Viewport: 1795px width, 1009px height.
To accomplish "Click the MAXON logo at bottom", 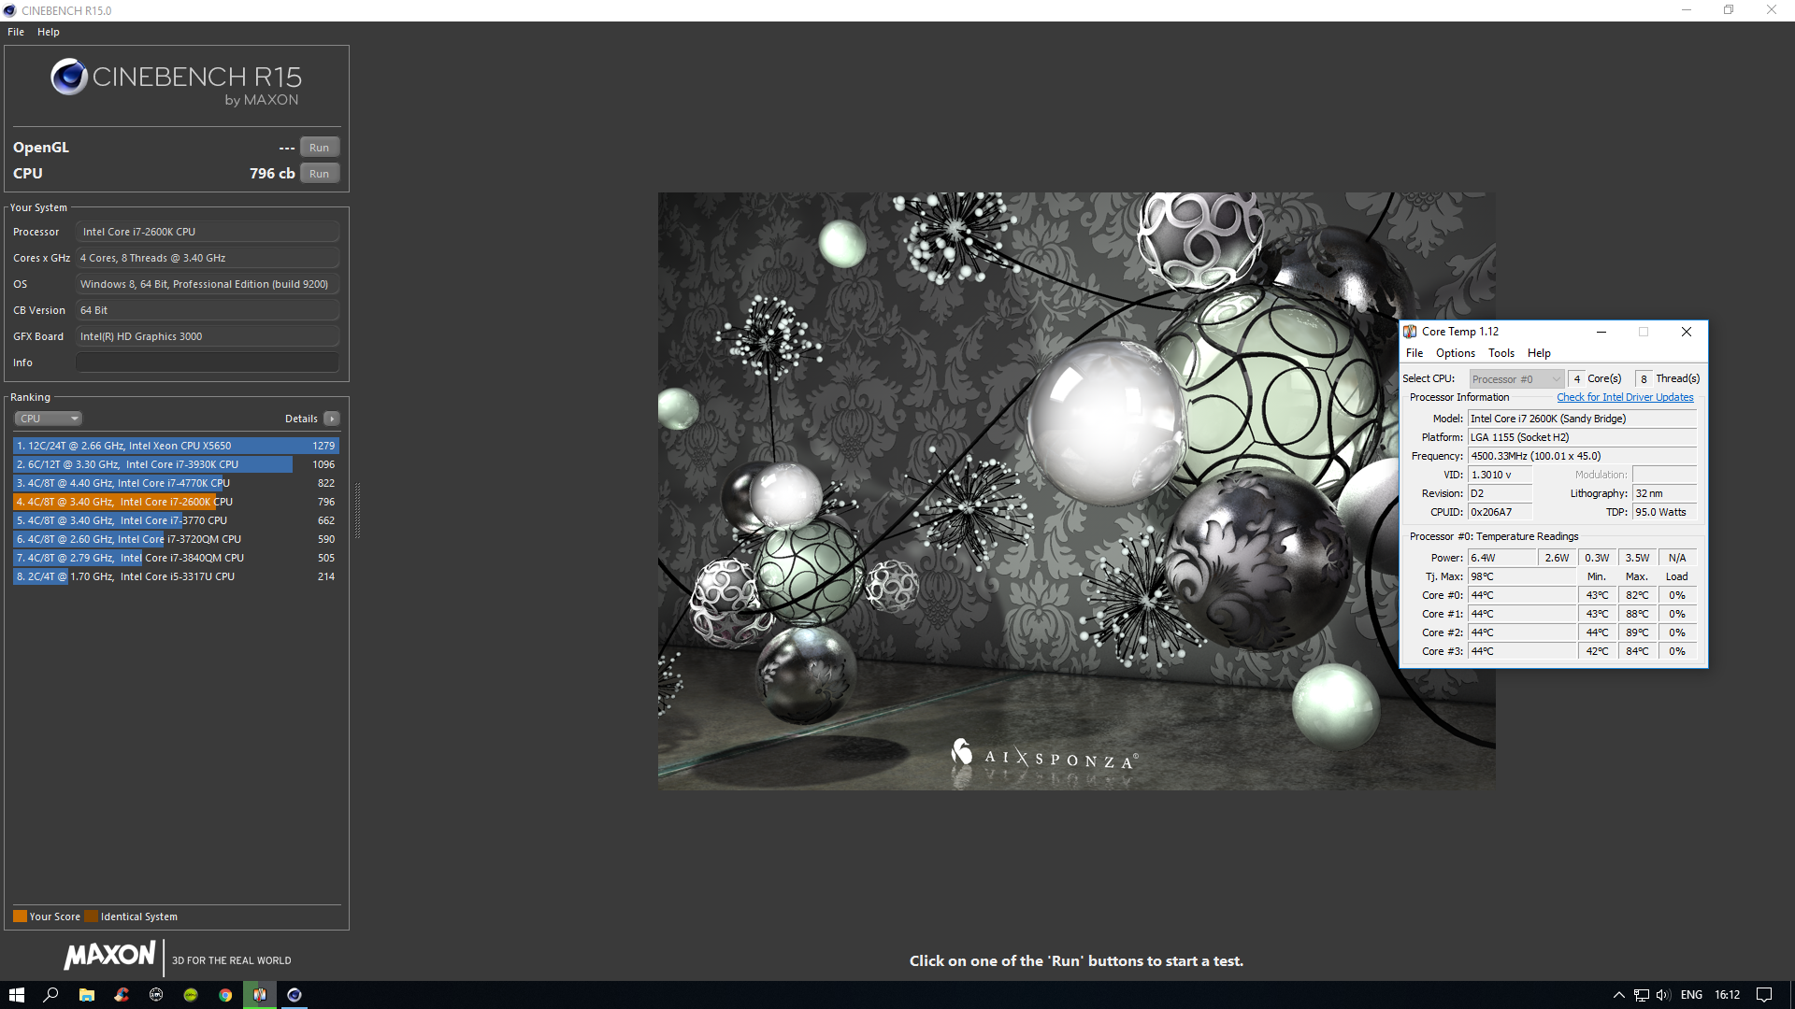I will (109, 955).
